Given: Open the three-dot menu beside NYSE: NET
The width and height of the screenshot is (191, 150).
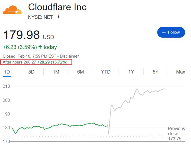Looking at the screenshot, I should click(x=58, y=17).
